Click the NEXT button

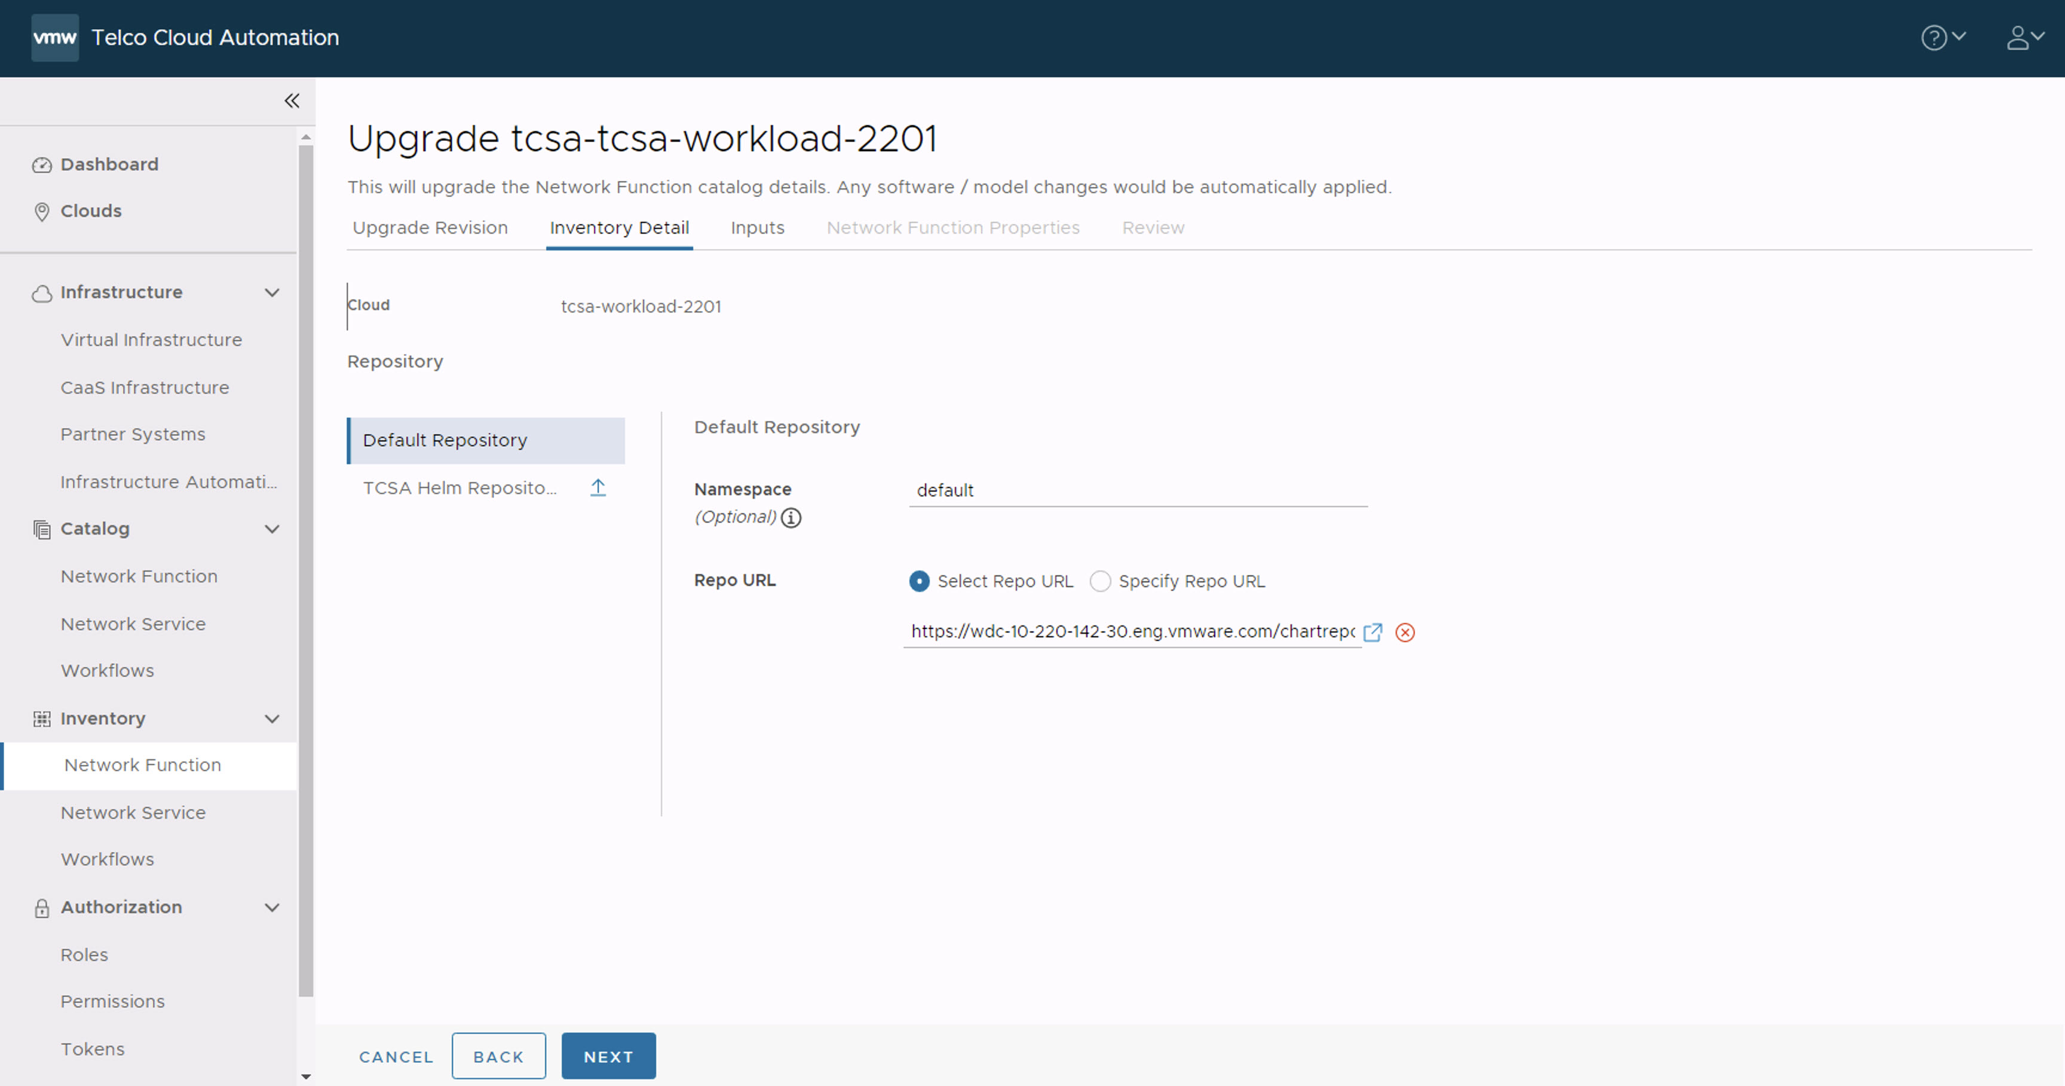tap(608, 1057)
